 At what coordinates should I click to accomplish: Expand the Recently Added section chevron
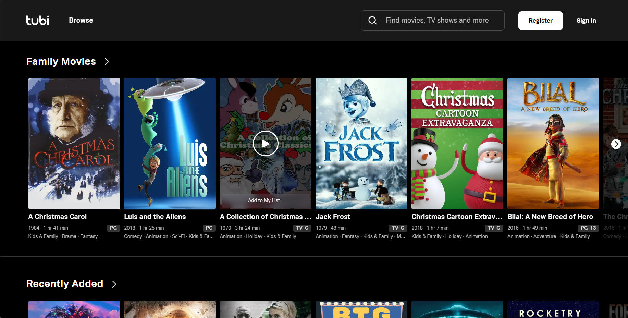[114, 284]
